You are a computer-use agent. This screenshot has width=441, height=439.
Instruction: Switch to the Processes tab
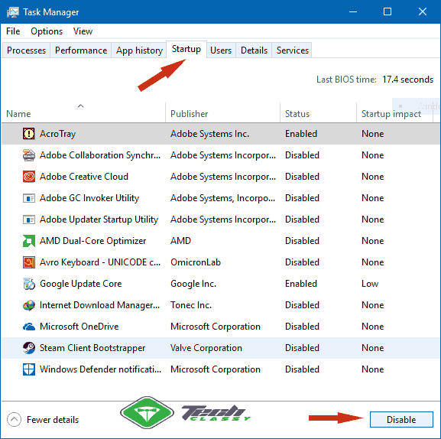(26, 50)
